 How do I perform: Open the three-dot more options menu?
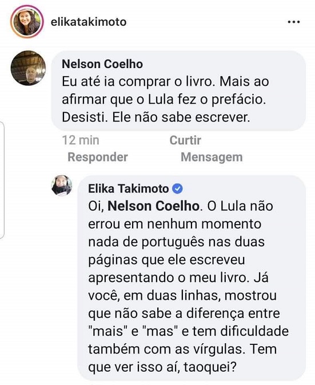click(x=294, y=22)
